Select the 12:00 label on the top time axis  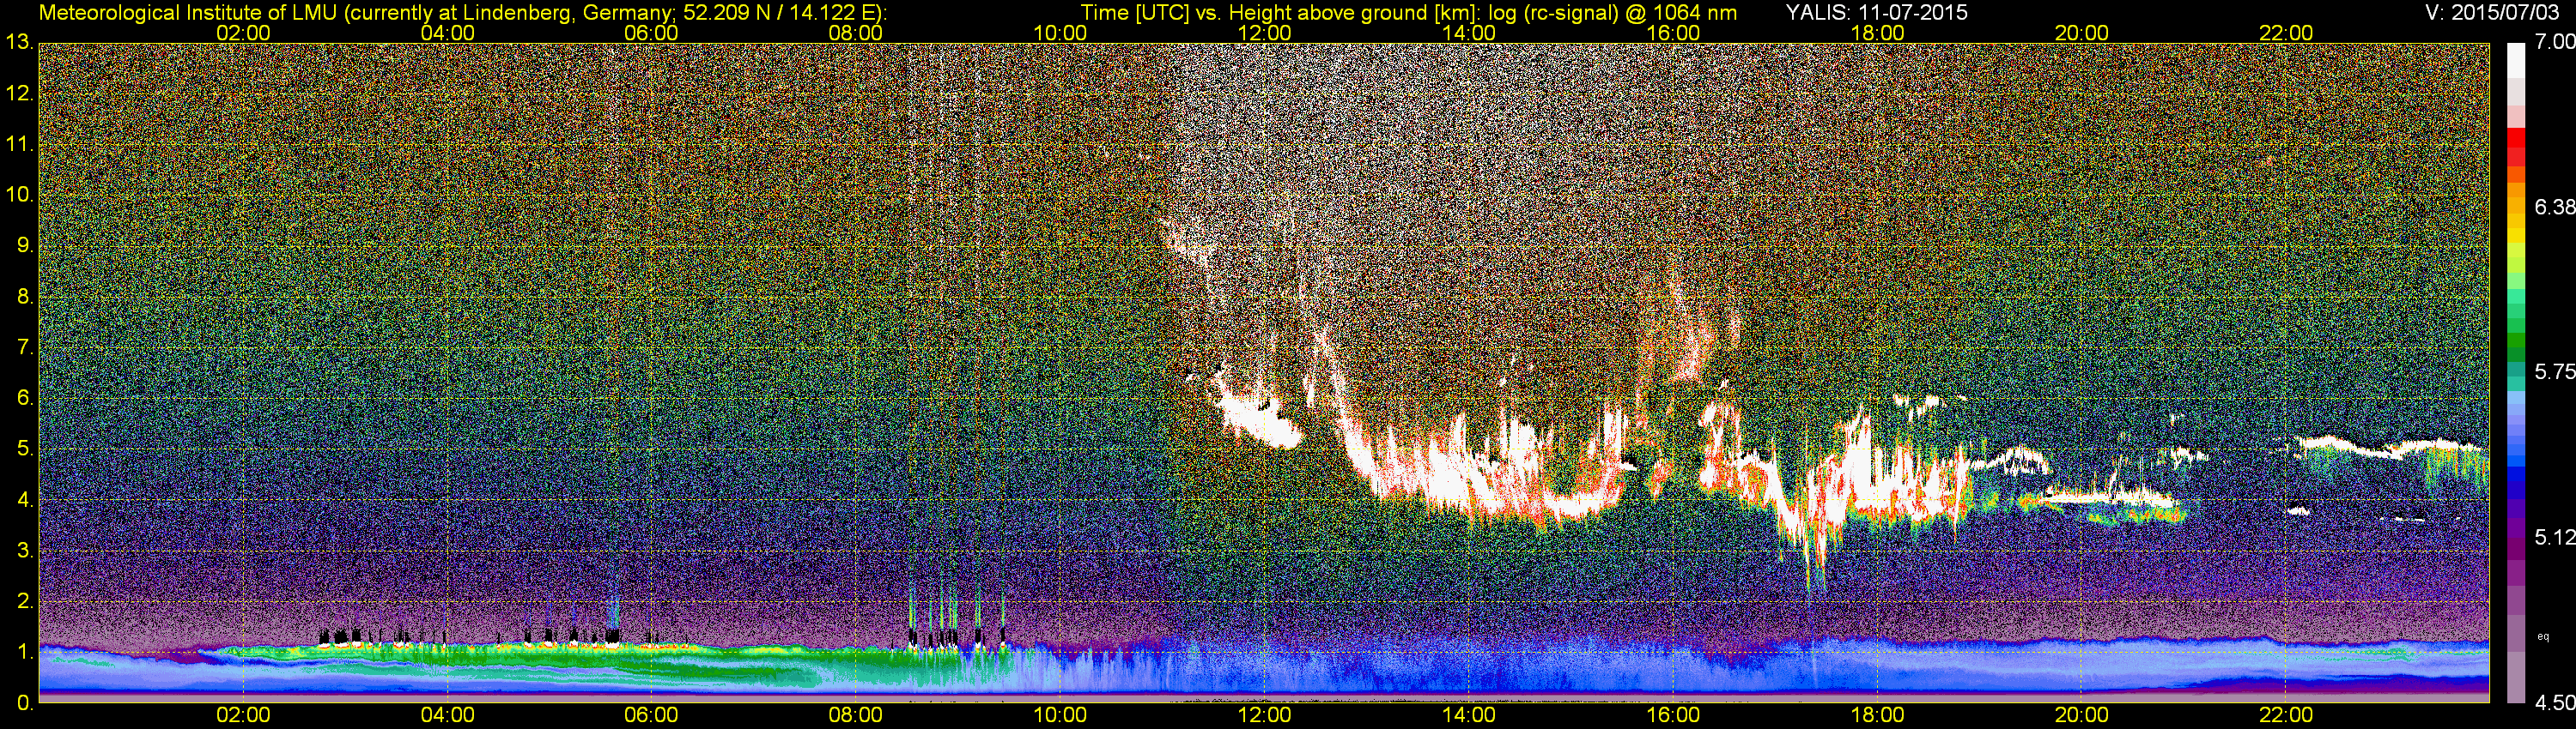pyautogui.click(x=1264, y=33)
